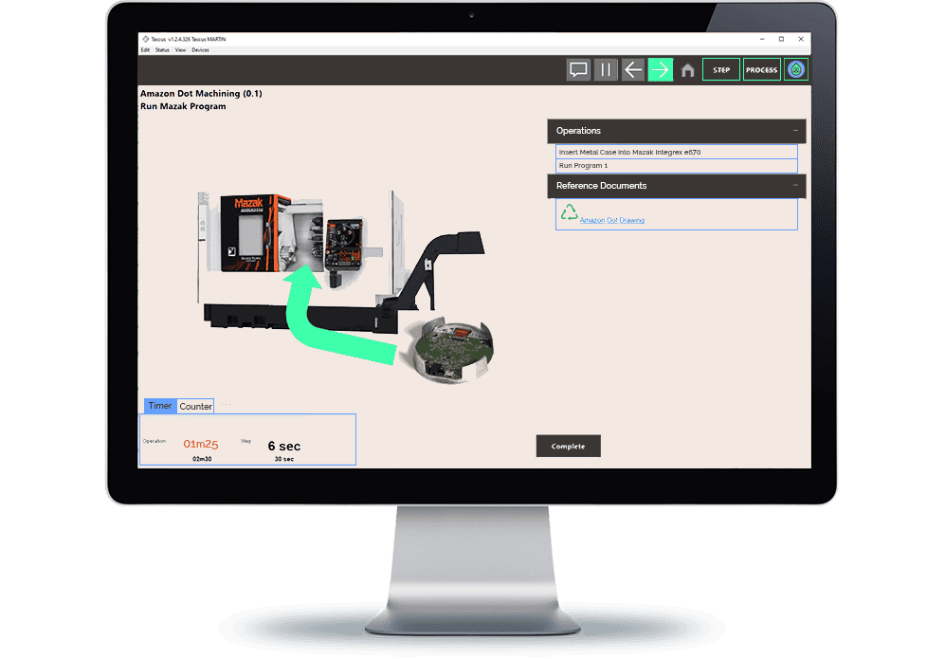Pause the process with pause icon
This screenshot has width=945, height=659.
tap(606, 70)
